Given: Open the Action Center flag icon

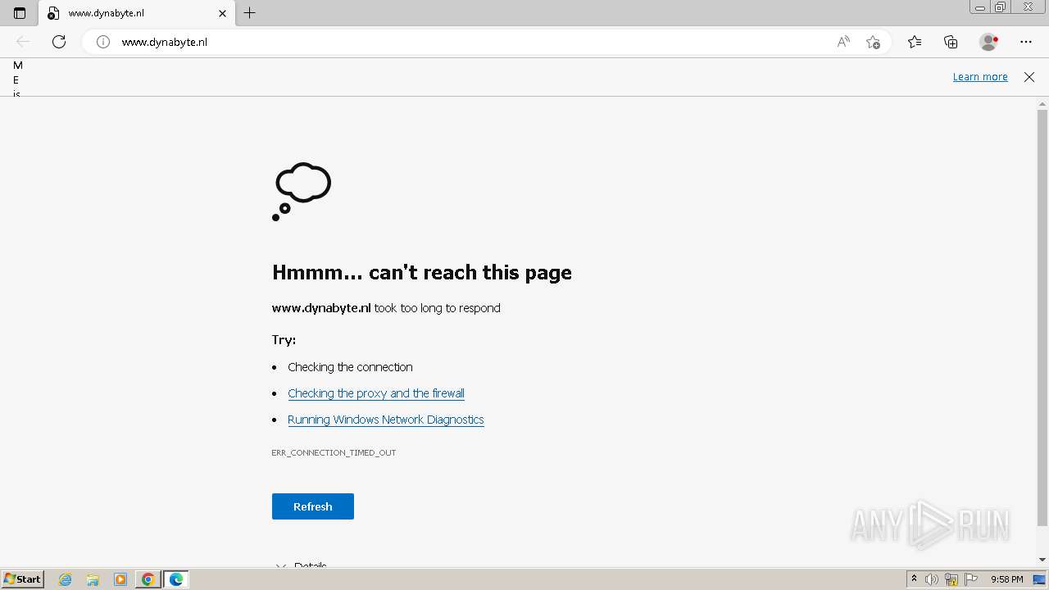Looking at the screenshot, I should click(x=971, y=579).
